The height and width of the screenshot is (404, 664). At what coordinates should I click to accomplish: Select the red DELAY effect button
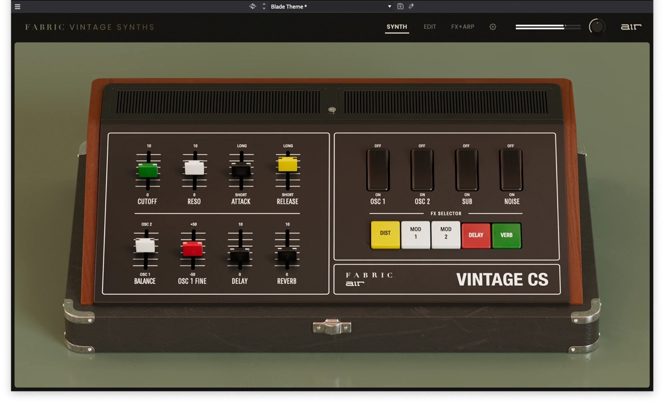(x=476, y=235)
